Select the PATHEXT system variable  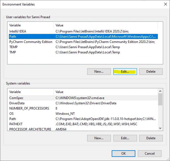click(x=83, y=124)
